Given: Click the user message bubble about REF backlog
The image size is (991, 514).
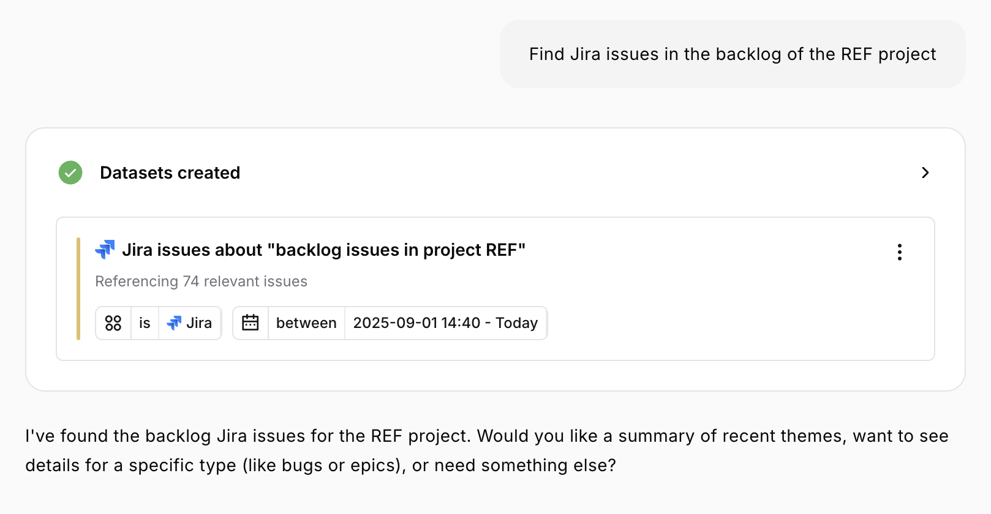Looking at the screenshot, I should coord(733,54).
